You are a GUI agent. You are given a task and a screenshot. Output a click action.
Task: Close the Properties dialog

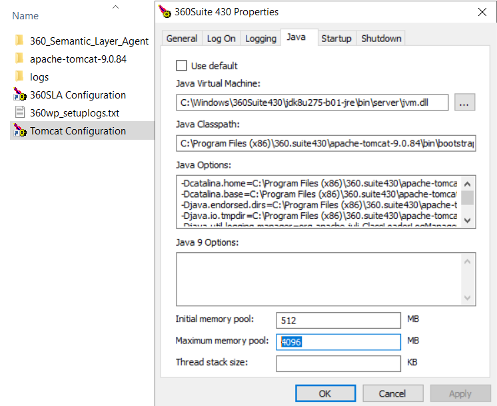482,12
